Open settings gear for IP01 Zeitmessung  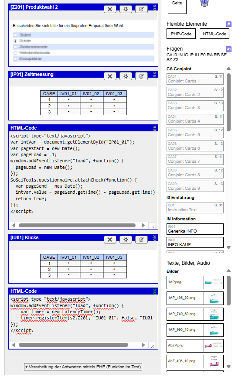coord(126,76)
